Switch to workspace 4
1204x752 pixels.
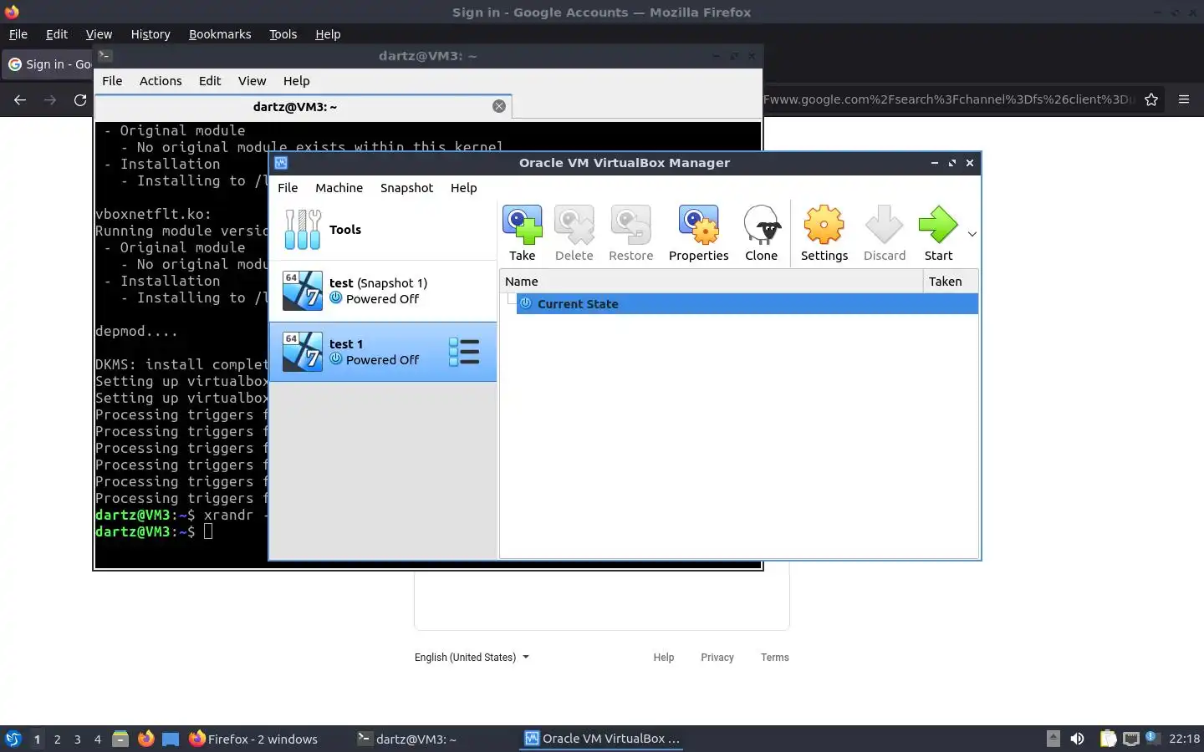97,739
